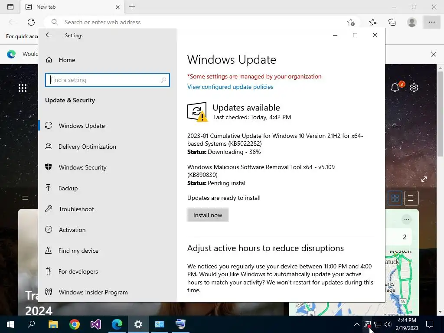Open the map card more options

point(407,219)
